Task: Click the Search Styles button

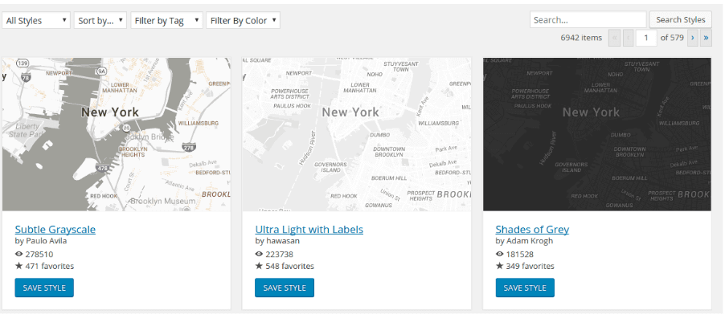Action: point(681,19)
